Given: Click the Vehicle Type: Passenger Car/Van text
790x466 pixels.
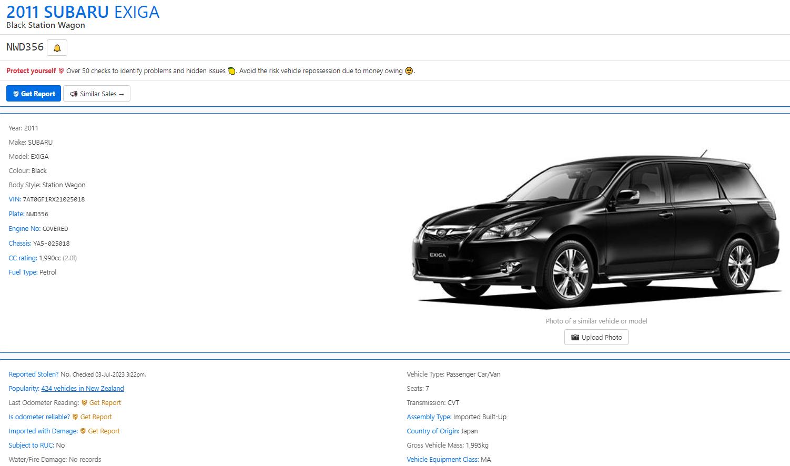Looking at the screenshot, I should click(x=453, y=374).
